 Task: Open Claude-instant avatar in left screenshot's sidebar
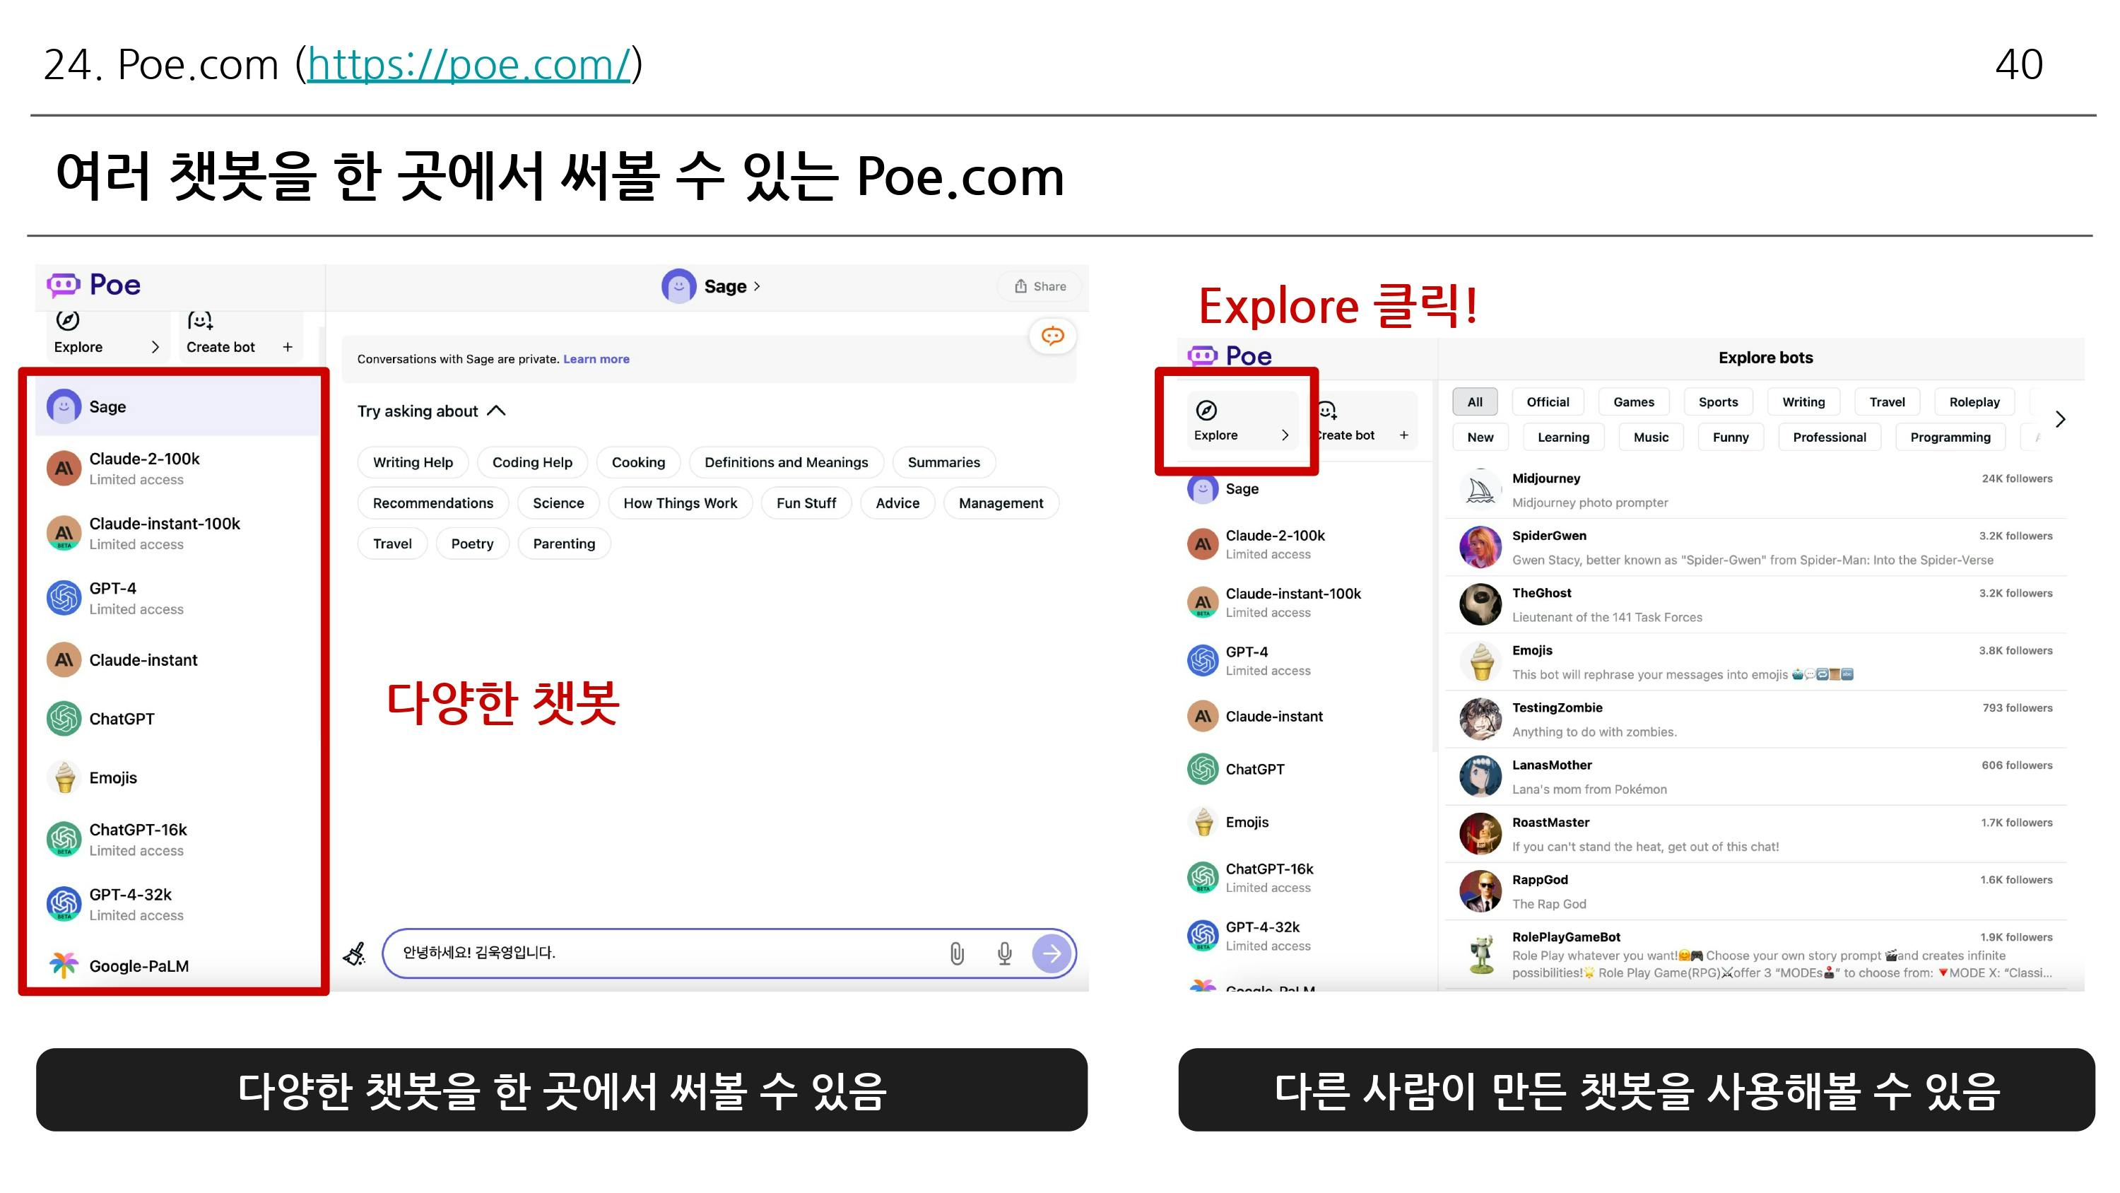tap(64, 659)
